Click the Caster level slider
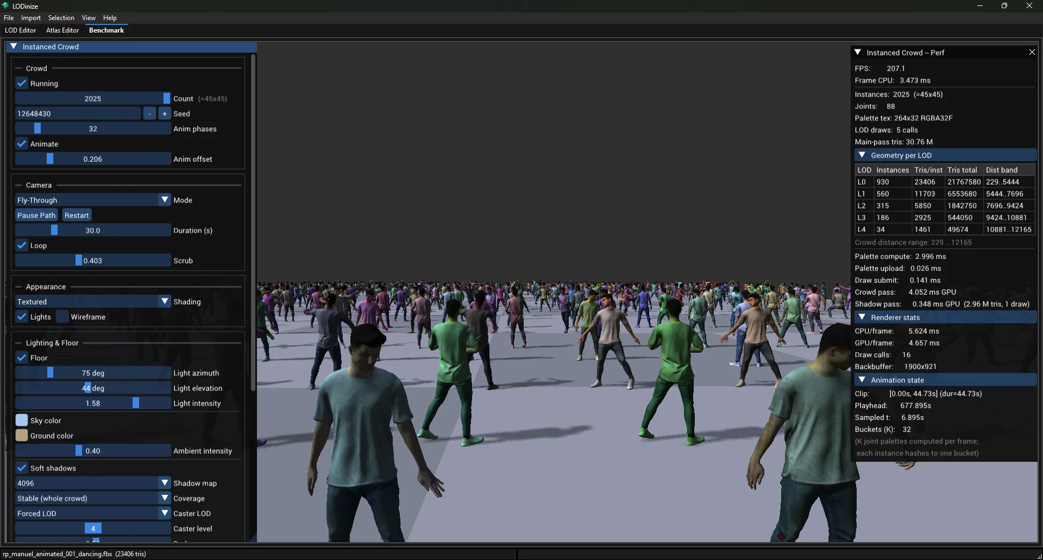The image size is (1043, 560). pos(93,529)
